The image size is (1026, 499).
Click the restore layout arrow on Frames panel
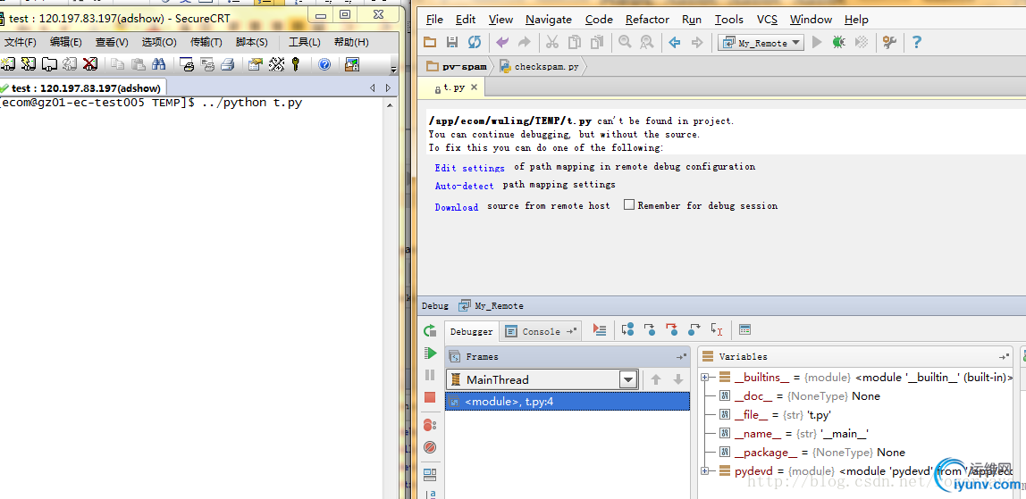click(x=682, y=356)
